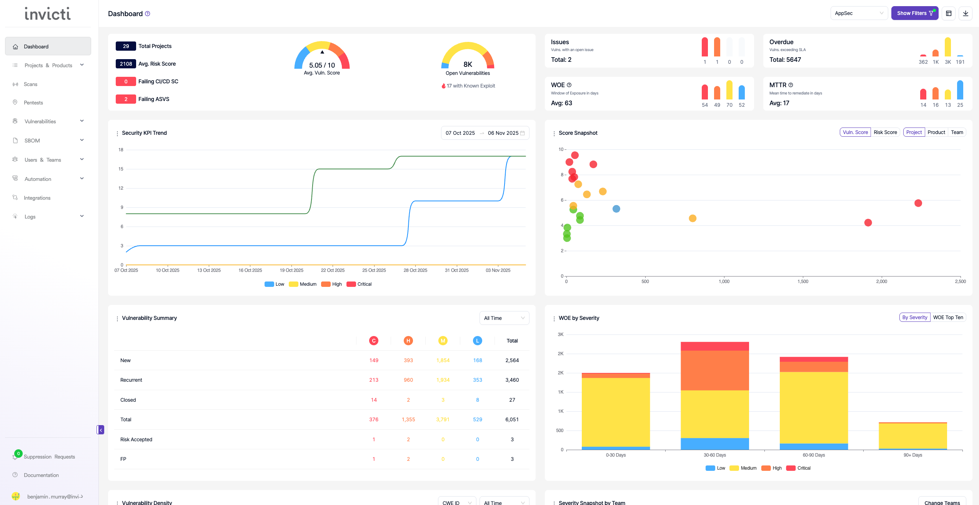Switch WOE chart to WOE Top Ten
Screen dimensions: 979x505
tap(948, 318)
